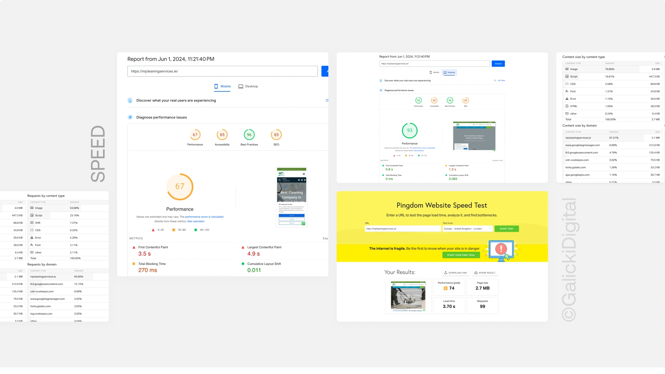The height and width of the screenshot is (374, 665).
Task: Click the share icon on the SHARE RESULT button
Action: (x=476, y=273)
